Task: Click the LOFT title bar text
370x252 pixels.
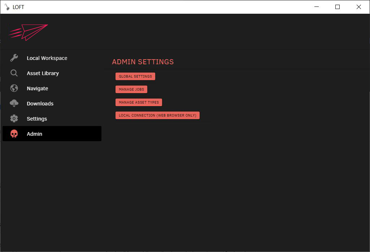Action: pos(18,7)
